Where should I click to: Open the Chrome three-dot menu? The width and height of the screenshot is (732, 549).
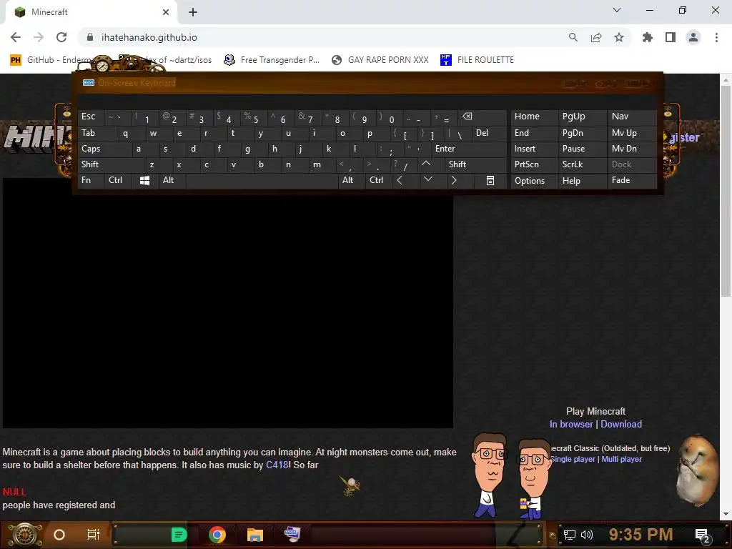[x=716, y=37]
